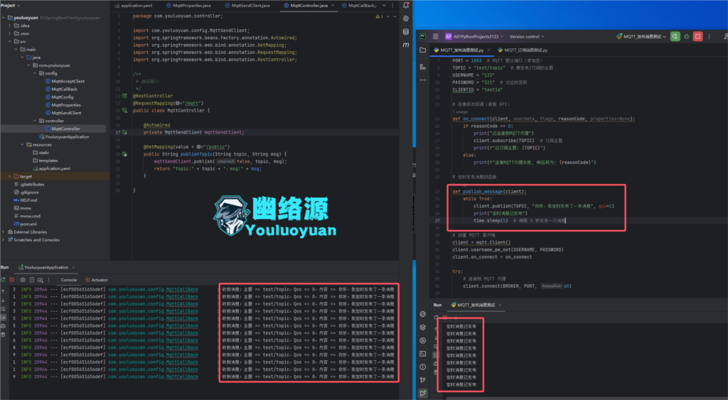Open PyCharm Python Packages layers icon
The width and height of the screenshot is (728, 400).
[422, 327]
